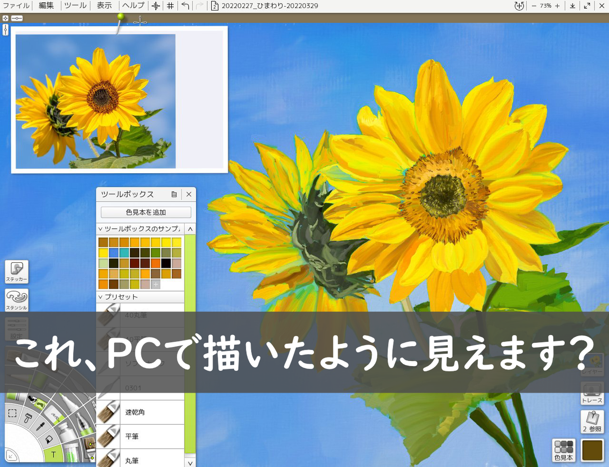
Task: Open the 色見本 color samples pod
Action: [564, 451]
